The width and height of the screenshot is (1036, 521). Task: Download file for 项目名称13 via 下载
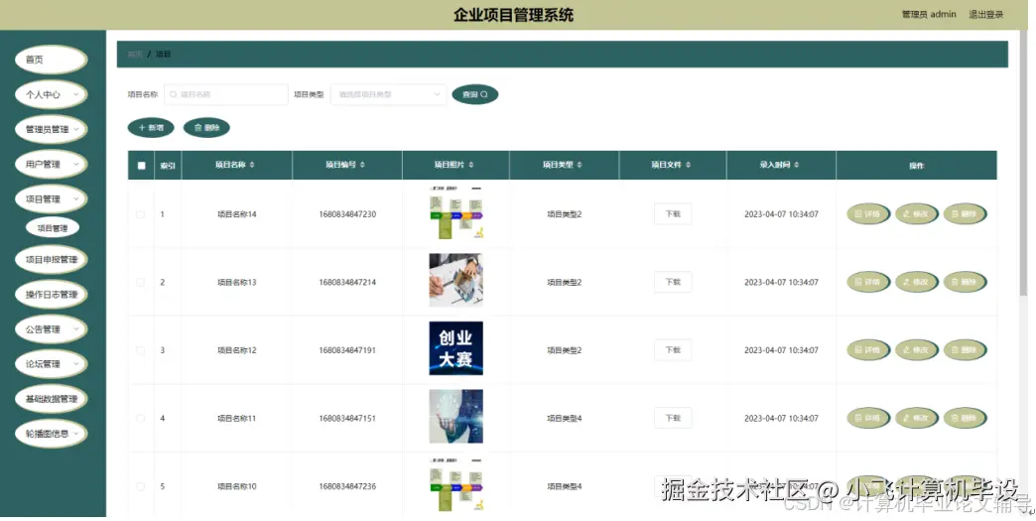[x=673, y=282]
